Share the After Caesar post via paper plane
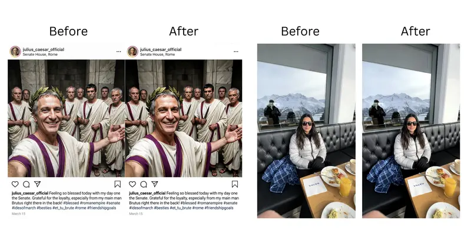Image resolution: width=471 pixels, height=230 pixels. 155,184
